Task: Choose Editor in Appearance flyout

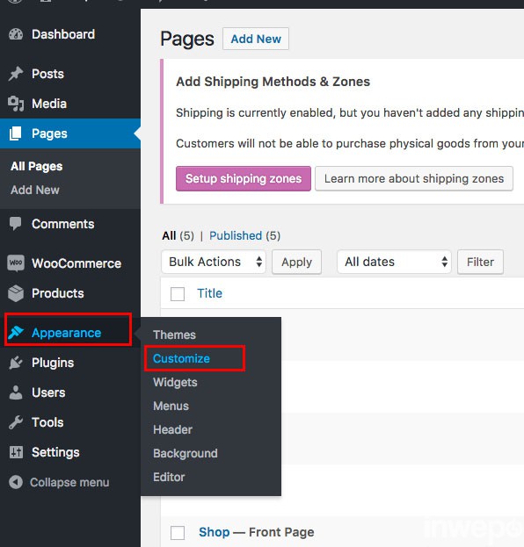Action: (x=169, y=478)
